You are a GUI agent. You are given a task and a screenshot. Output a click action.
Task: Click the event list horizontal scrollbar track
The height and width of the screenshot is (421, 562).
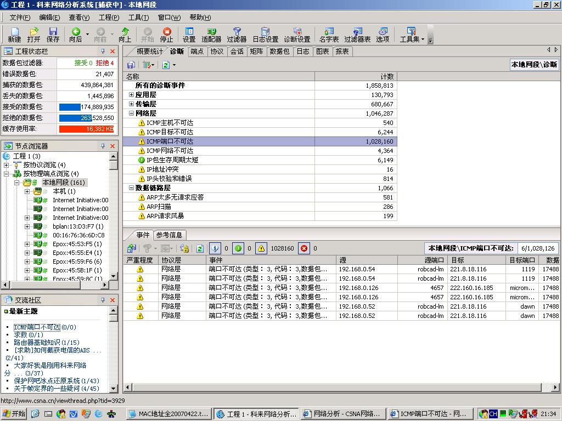329,388
